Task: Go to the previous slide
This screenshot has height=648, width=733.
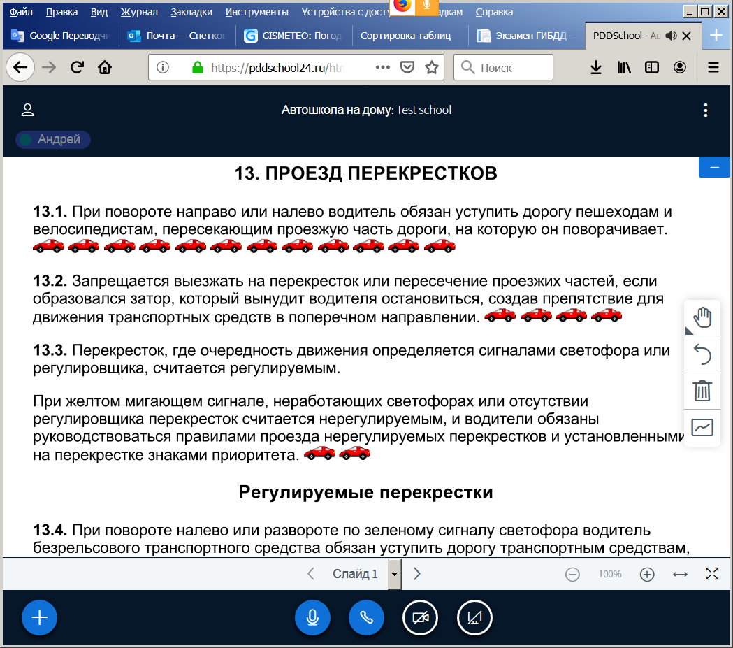Action: 311,574
